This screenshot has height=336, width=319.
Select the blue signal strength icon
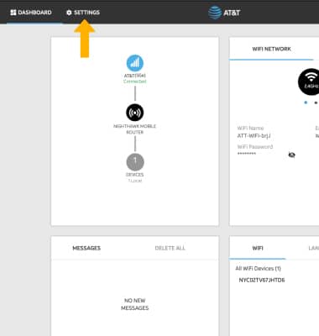135,63
